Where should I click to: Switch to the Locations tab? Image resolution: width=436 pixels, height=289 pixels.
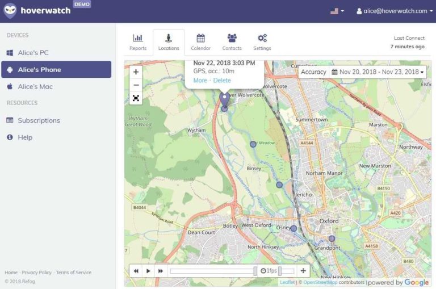click(x=169, y=42)
